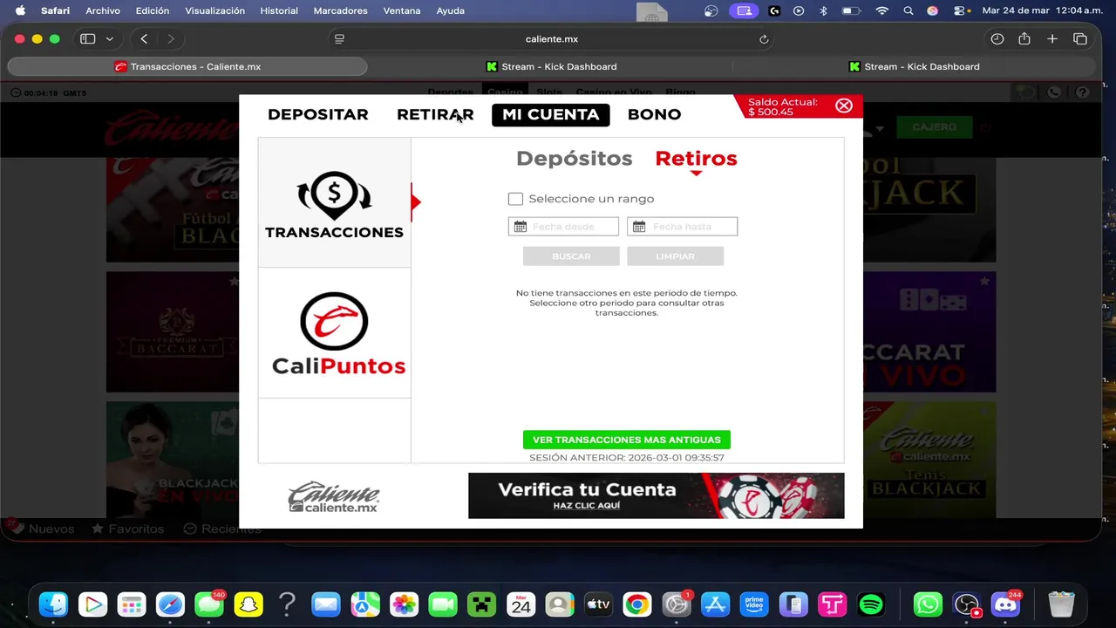This screenshot has height=628, width=1116.
Task: Open the Marcadores menu
Action: tap(341, 10)
